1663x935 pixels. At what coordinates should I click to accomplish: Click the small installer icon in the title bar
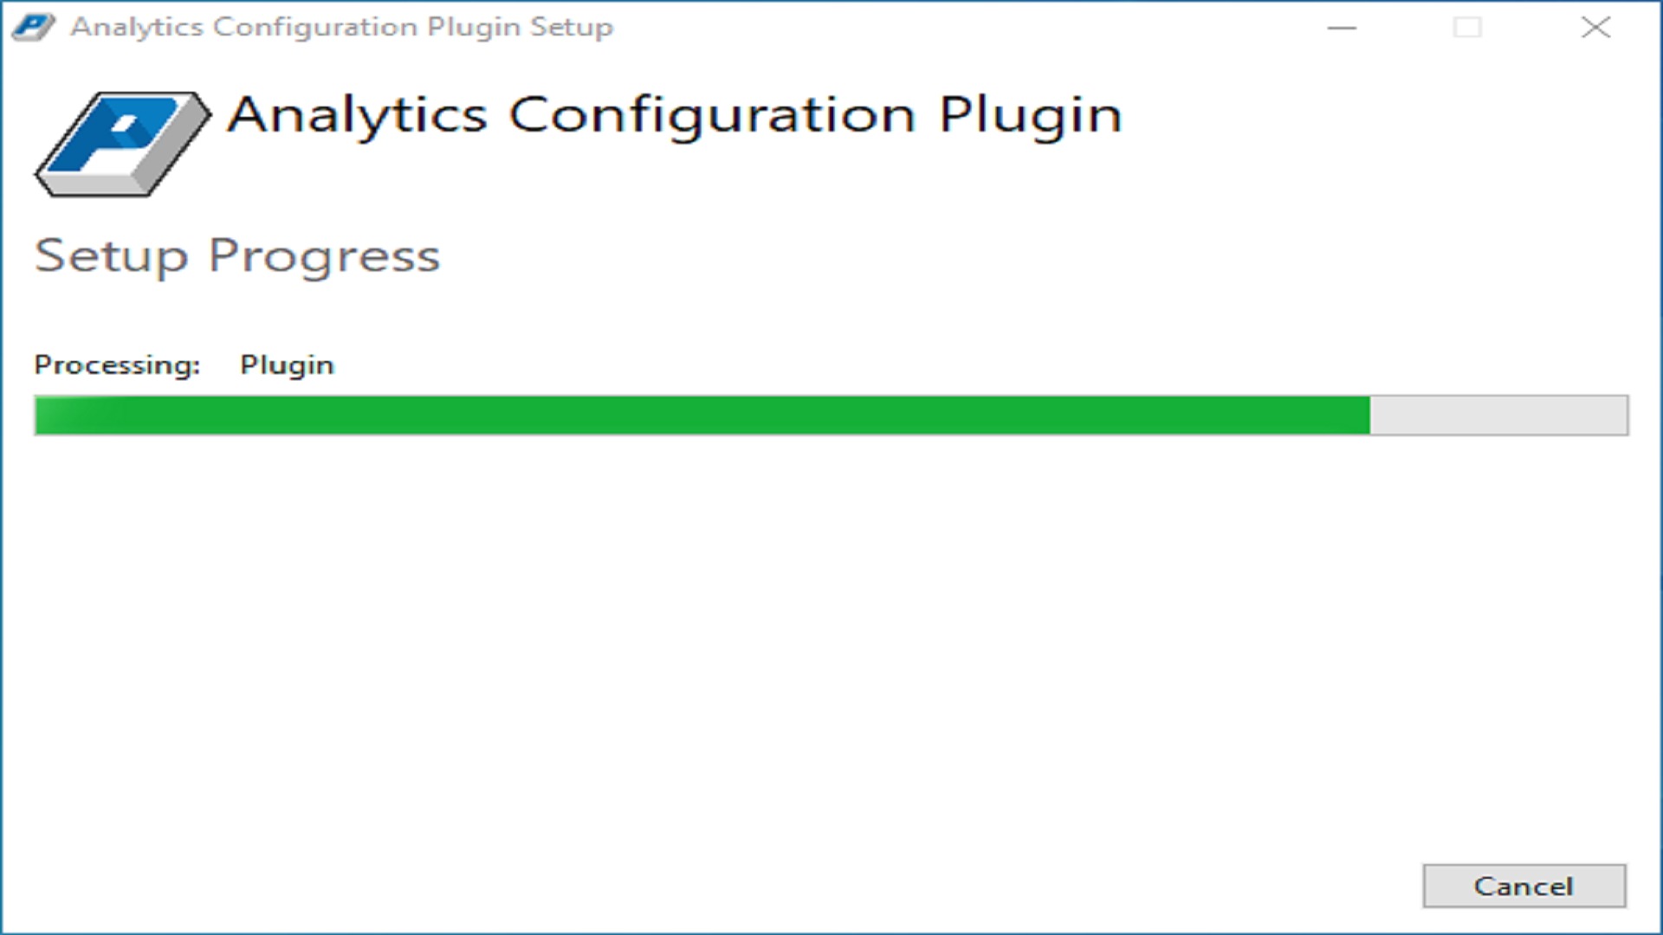coord(34,27)
